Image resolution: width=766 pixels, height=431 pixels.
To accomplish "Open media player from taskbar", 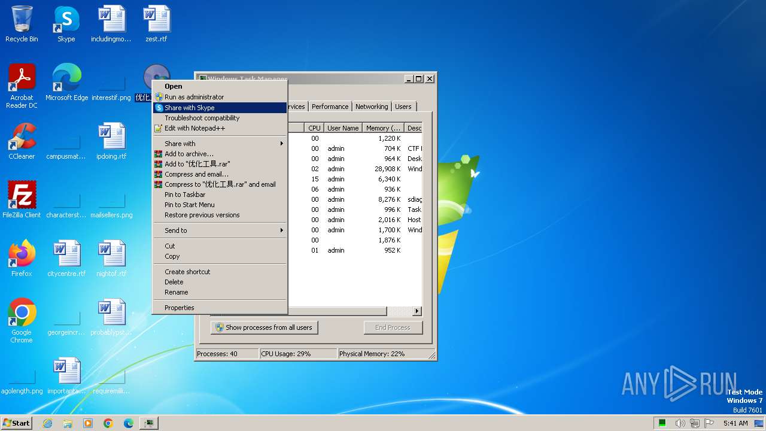I will click(88, 423).
